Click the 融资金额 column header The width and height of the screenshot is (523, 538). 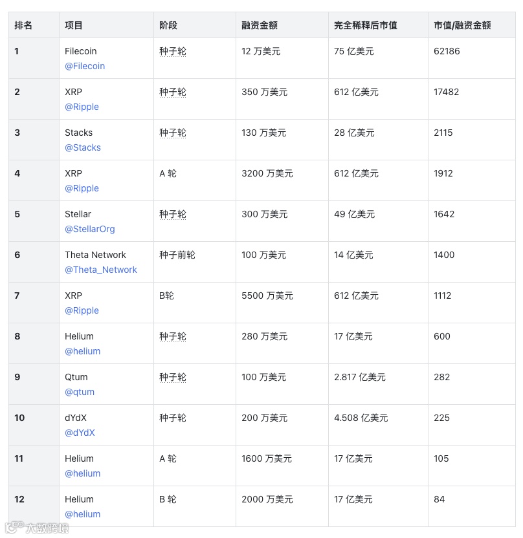point(260,25)
